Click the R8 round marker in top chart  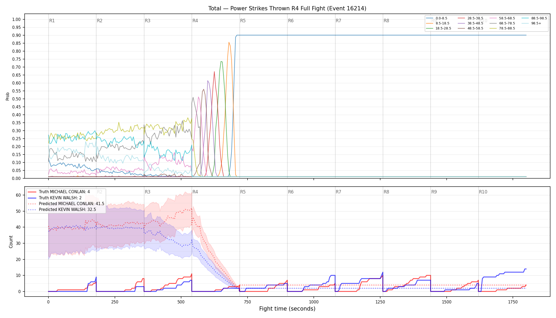coord(386,21)
